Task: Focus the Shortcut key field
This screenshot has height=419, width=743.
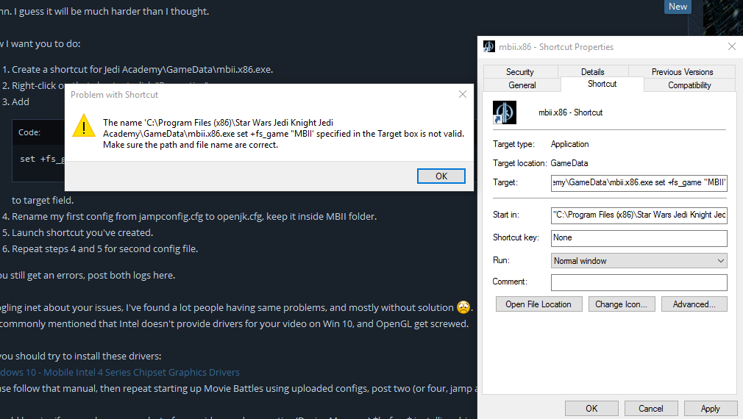Action: pyautogui.click(x=639, y=238)
